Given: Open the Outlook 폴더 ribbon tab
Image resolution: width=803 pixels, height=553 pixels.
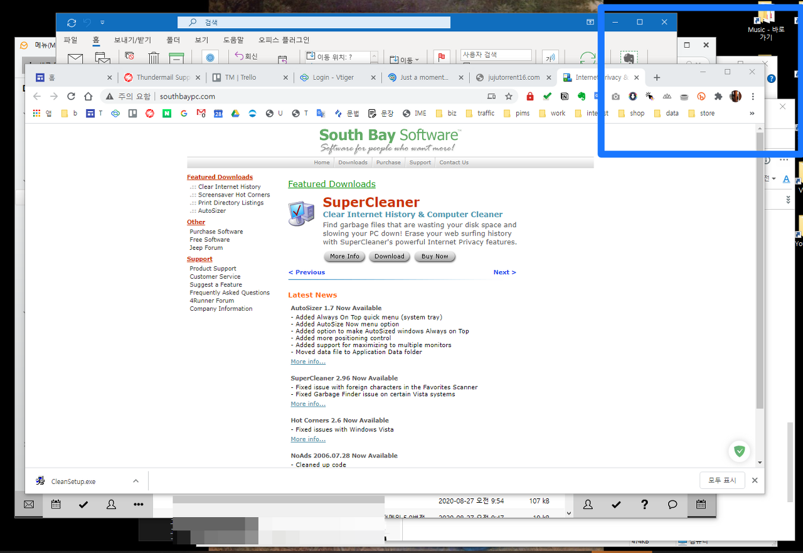Looking at the screenshot, I should [173, 40].
